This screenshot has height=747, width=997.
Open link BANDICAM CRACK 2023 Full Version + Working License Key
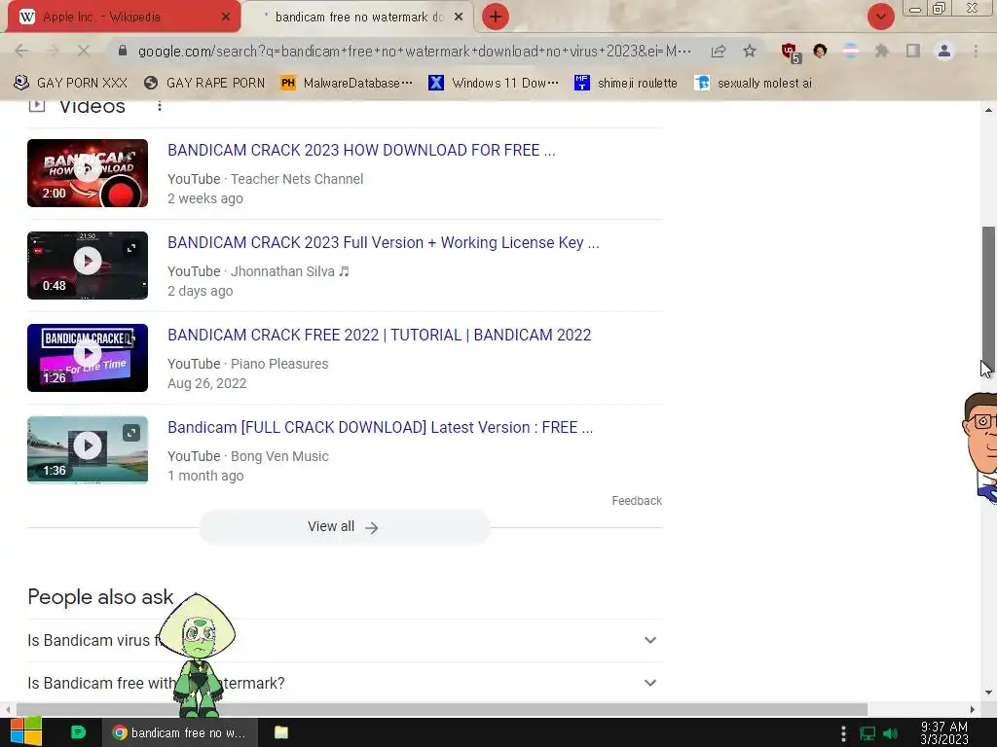point(384,242)
